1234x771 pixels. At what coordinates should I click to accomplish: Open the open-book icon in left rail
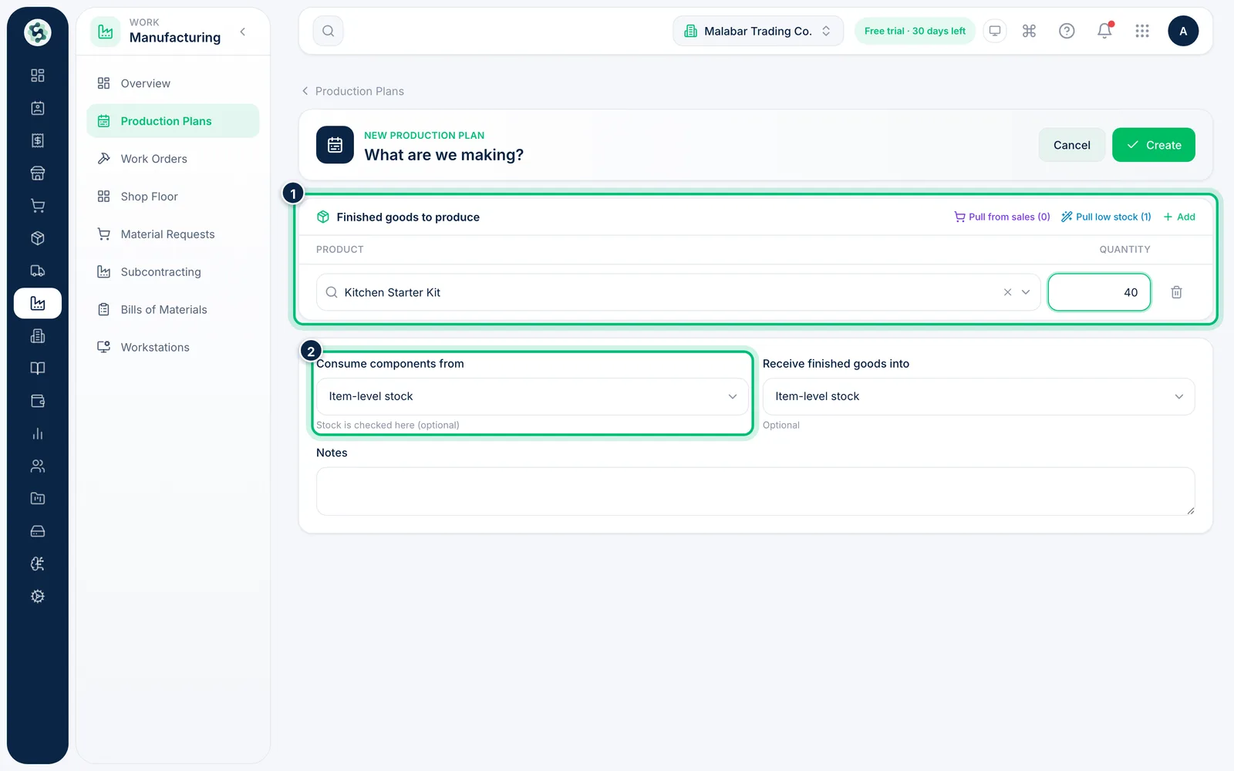[x=37, y=369]
